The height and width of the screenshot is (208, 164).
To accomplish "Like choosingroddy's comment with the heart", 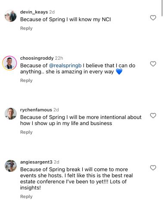I will [153, 64].
